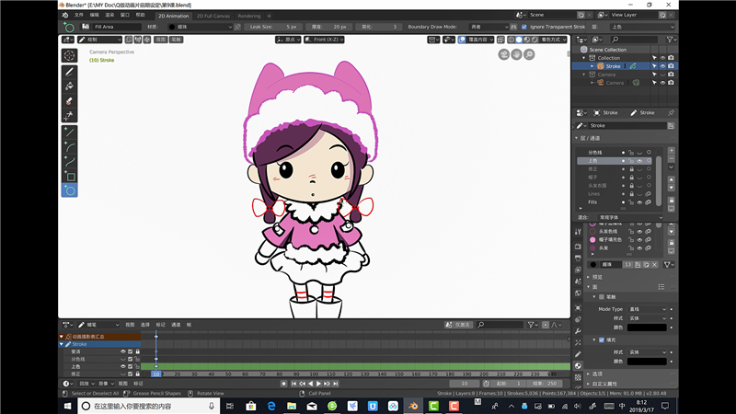Screen dimensions: 736x414
Task: Open the Mode Type dropdown
Action: click(x=648, y=309)
